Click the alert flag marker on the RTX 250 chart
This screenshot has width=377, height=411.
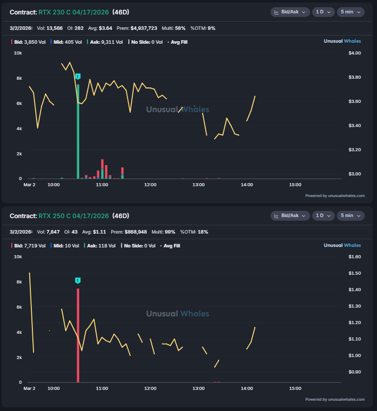point(78,280)
